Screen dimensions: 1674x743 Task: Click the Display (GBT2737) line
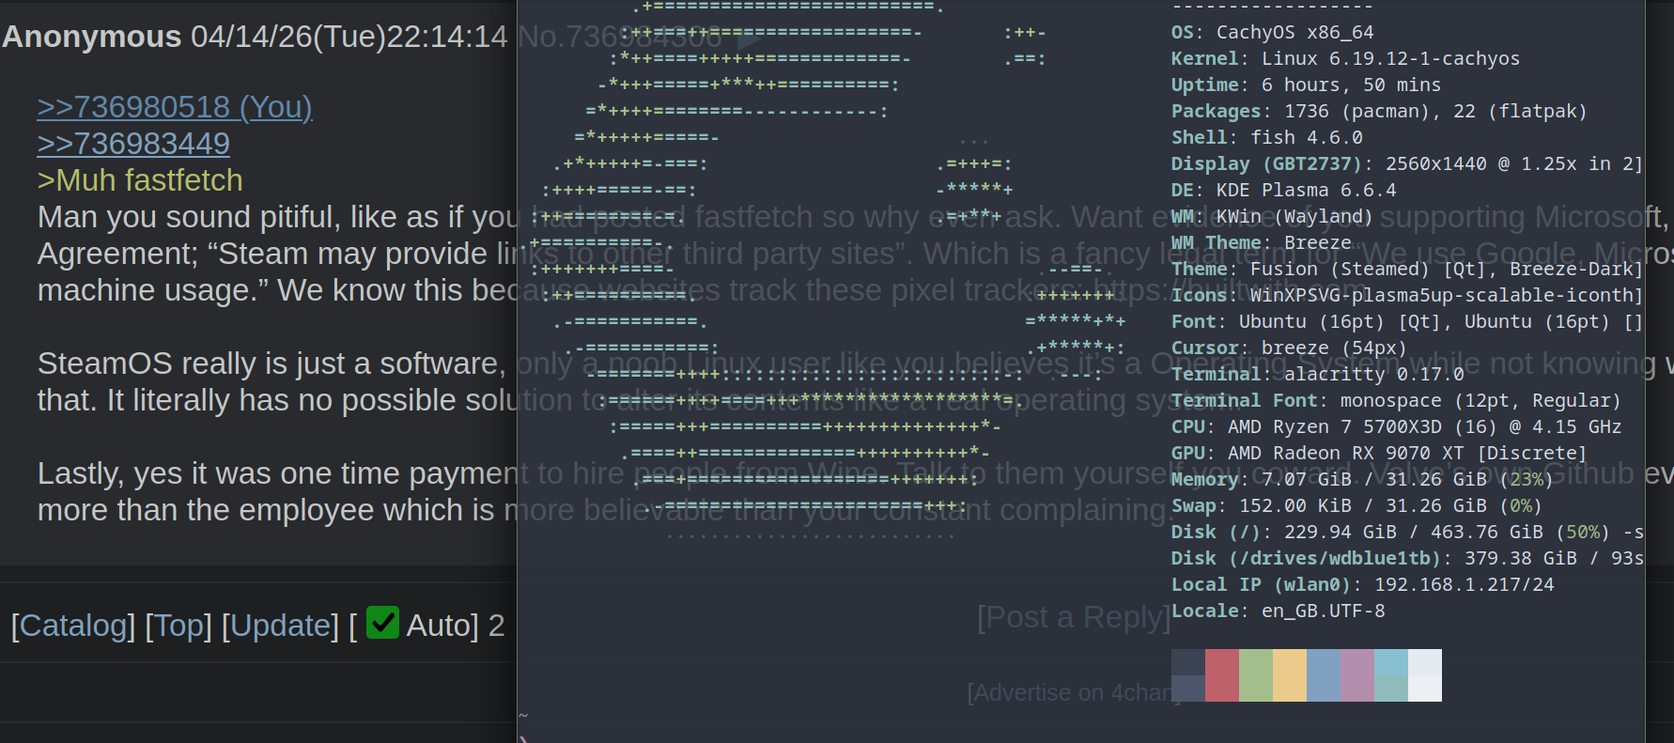[x=1407, y=164]
